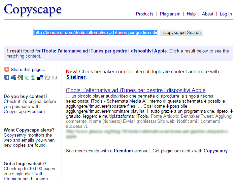Open the Products menu

pos(145,14)
